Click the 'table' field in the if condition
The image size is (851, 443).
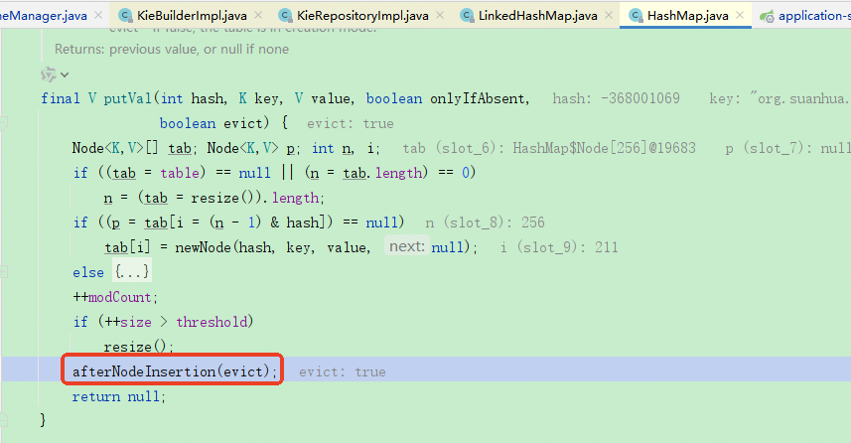click(179, 173)
